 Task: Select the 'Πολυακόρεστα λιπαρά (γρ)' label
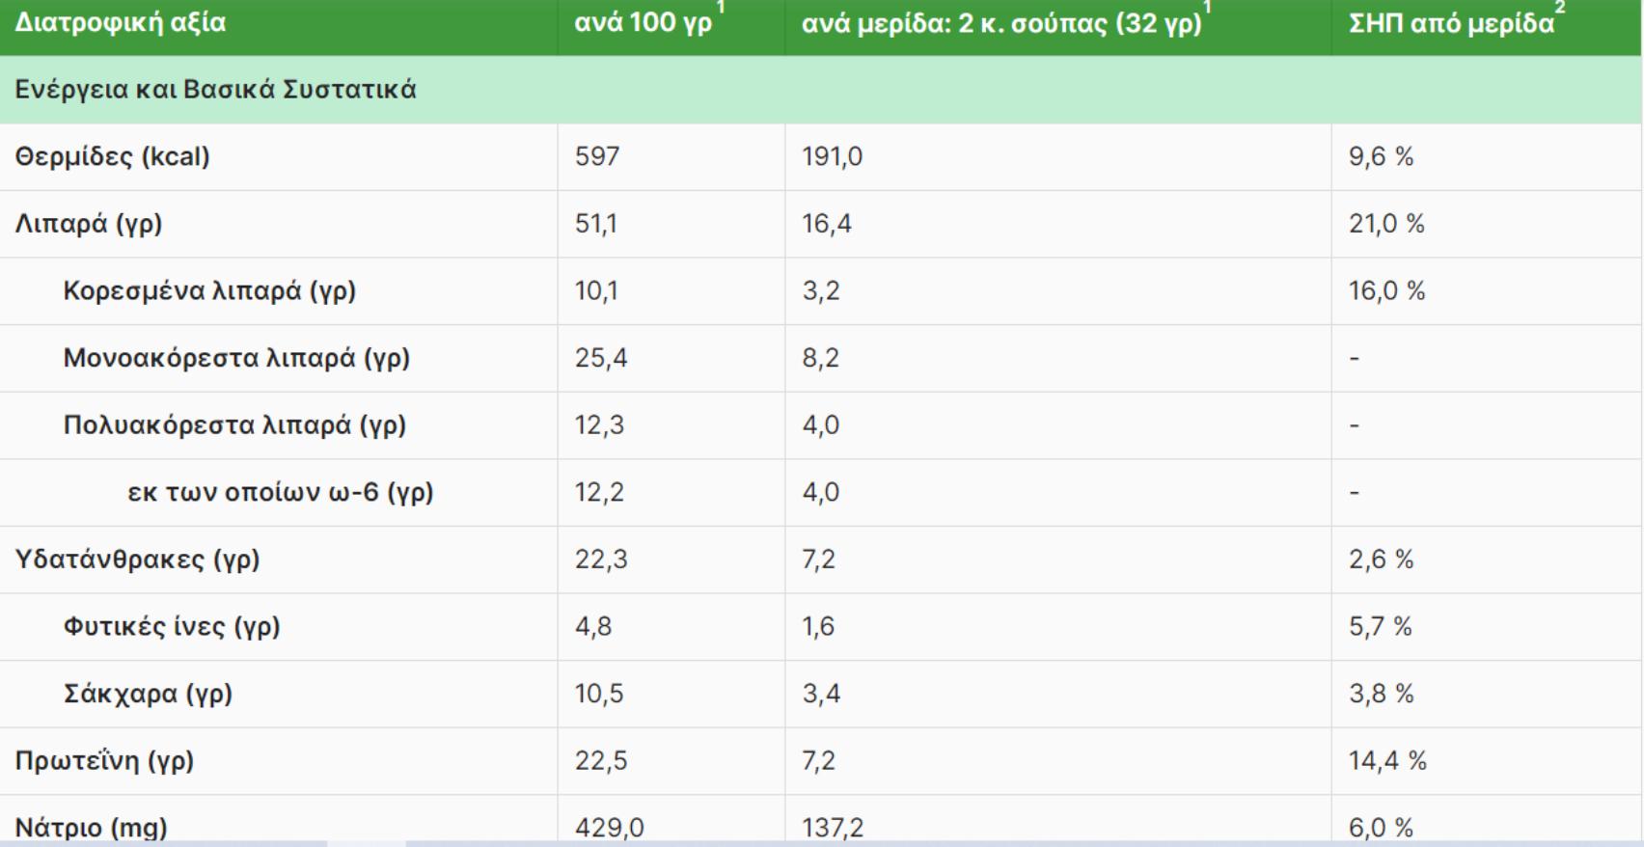(x=234, y=425)
